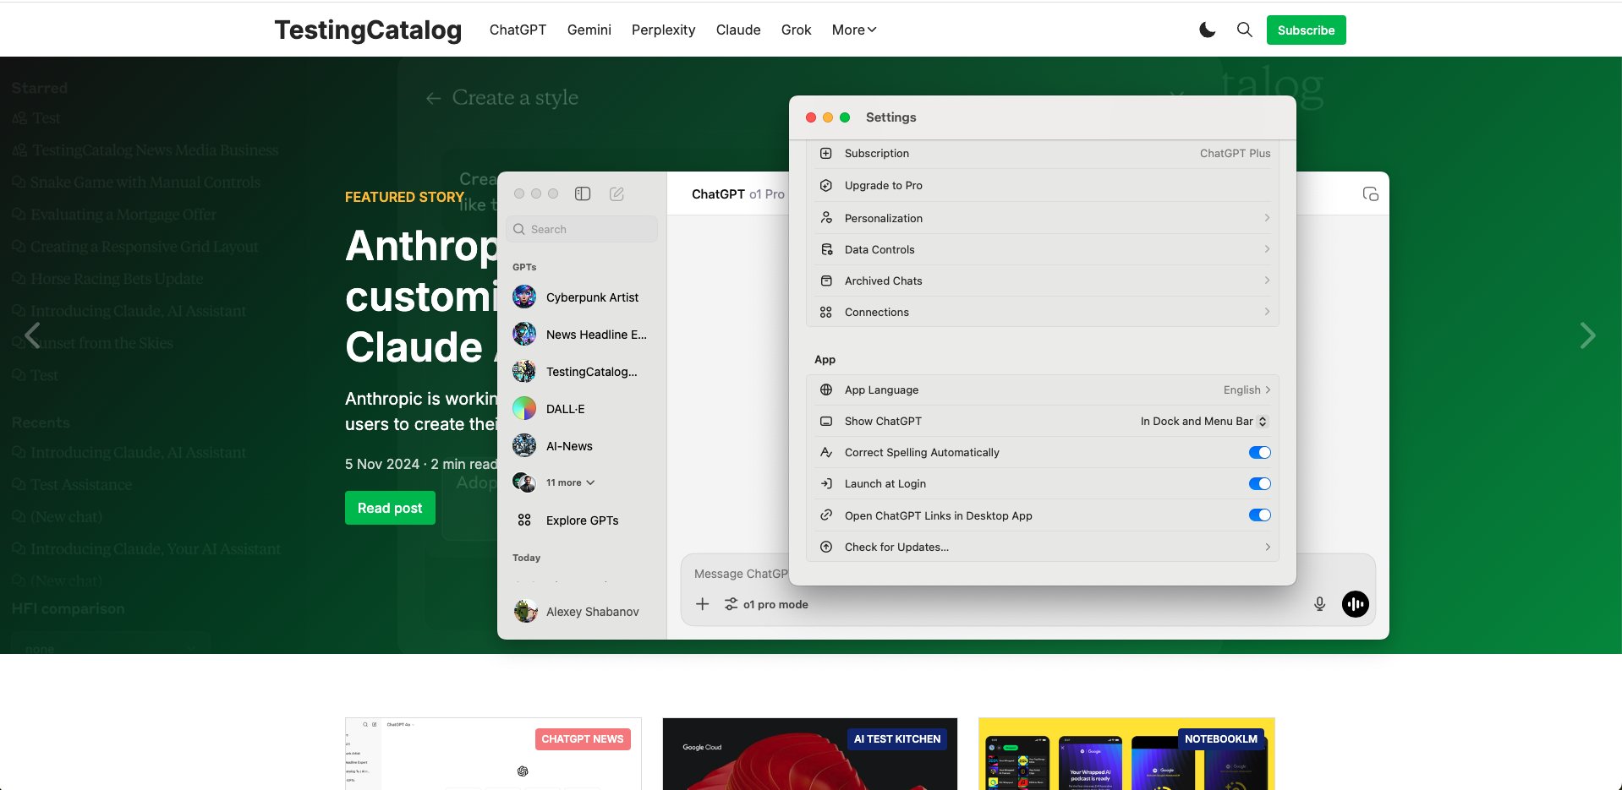
Task: Click the Connections grid icon
Action: coord(826,312)
